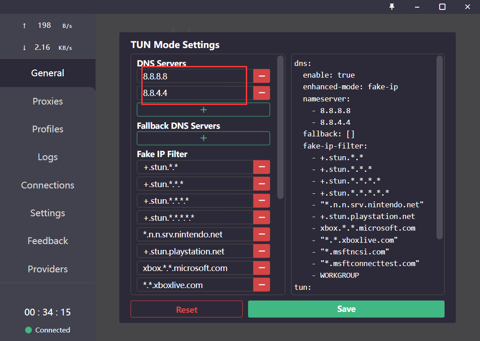Edit the 8.8.8.8 DNS server field
480x341 pixels.
pyautogui.click(x=195, y=76)
